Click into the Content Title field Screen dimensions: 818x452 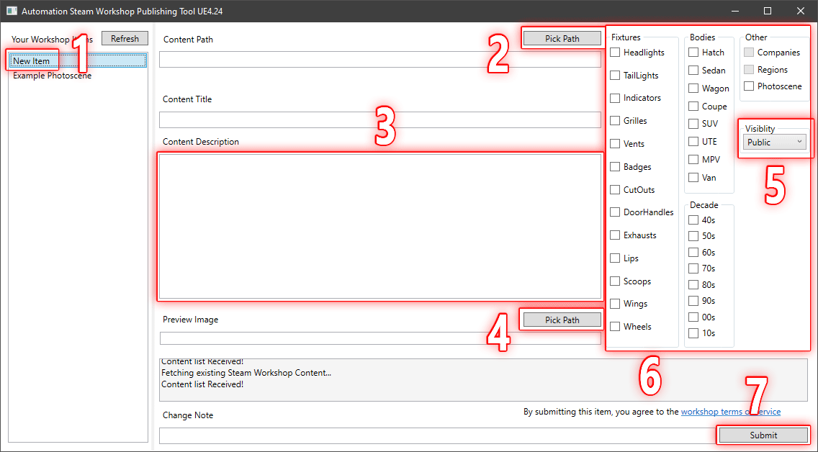pos(379,120)
